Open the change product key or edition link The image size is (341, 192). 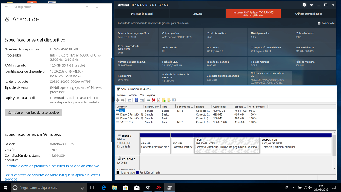(x=52, y=166)
